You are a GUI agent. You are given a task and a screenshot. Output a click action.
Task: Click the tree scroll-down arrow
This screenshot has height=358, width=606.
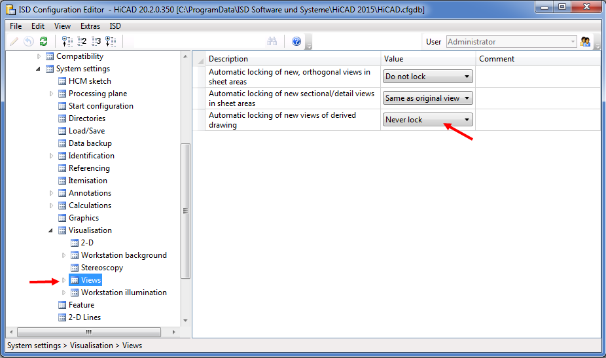coord(185,321)
